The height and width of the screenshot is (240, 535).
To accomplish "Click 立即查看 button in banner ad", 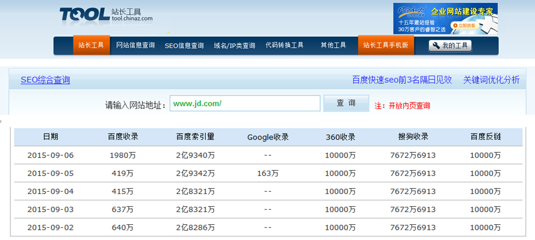I will pos(464,25).
